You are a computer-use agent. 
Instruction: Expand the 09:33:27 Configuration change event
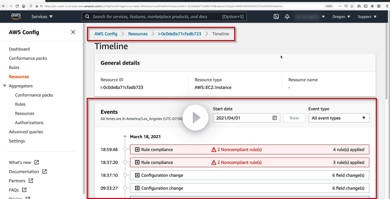click(x=137, y=188)
